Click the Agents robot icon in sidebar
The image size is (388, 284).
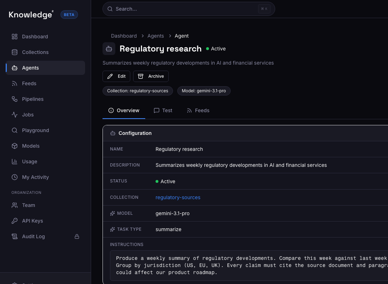click(15, 68)
